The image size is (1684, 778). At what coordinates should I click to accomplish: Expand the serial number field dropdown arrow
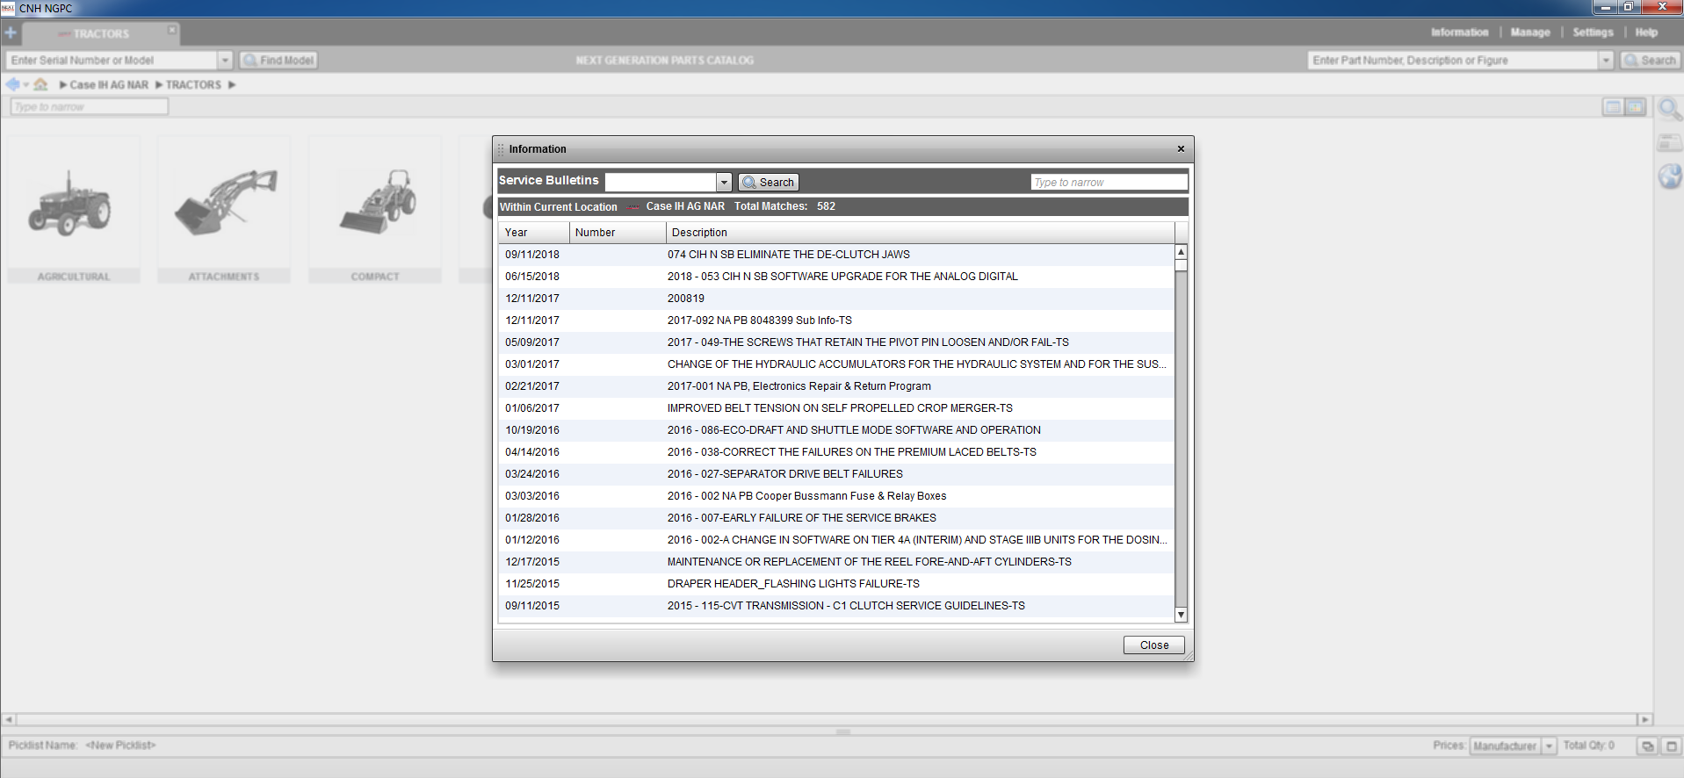pos(225,60)
